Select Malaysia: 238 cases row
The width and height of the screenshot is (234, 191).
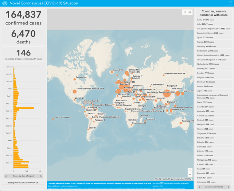click(x=214, y=125)
